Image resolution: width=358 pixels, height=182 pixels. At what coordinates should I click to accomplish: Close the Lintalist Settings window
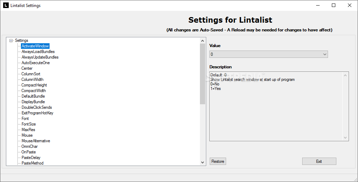click(x=350, y=5)
